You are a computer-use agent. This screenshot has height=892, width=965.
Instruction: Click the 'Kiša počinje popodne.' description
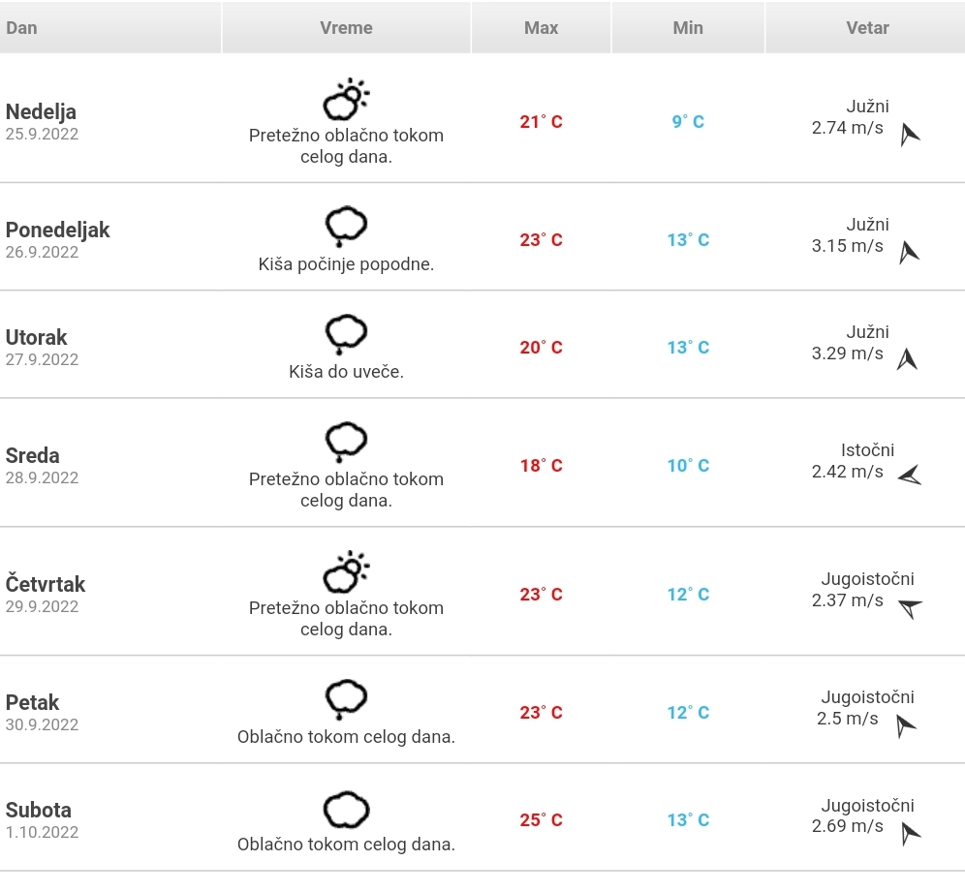(346, 263)
